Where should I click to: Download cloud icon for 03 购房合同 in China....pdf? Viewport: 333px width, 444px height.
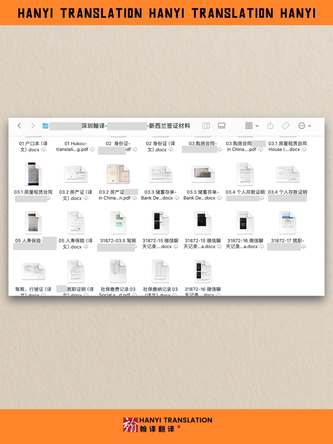261,149
